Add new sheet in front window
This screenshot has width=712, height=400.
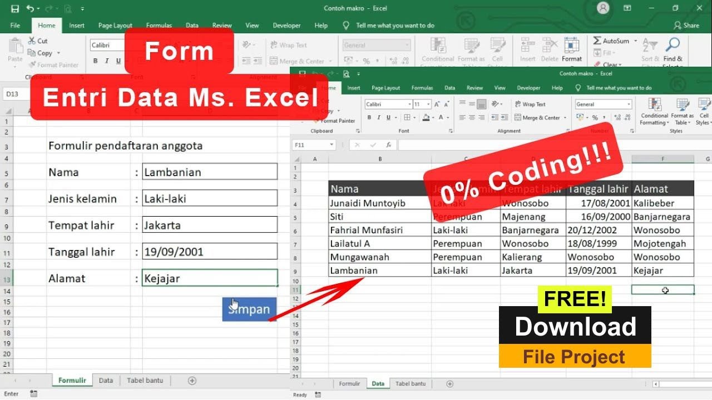(450, 384)
